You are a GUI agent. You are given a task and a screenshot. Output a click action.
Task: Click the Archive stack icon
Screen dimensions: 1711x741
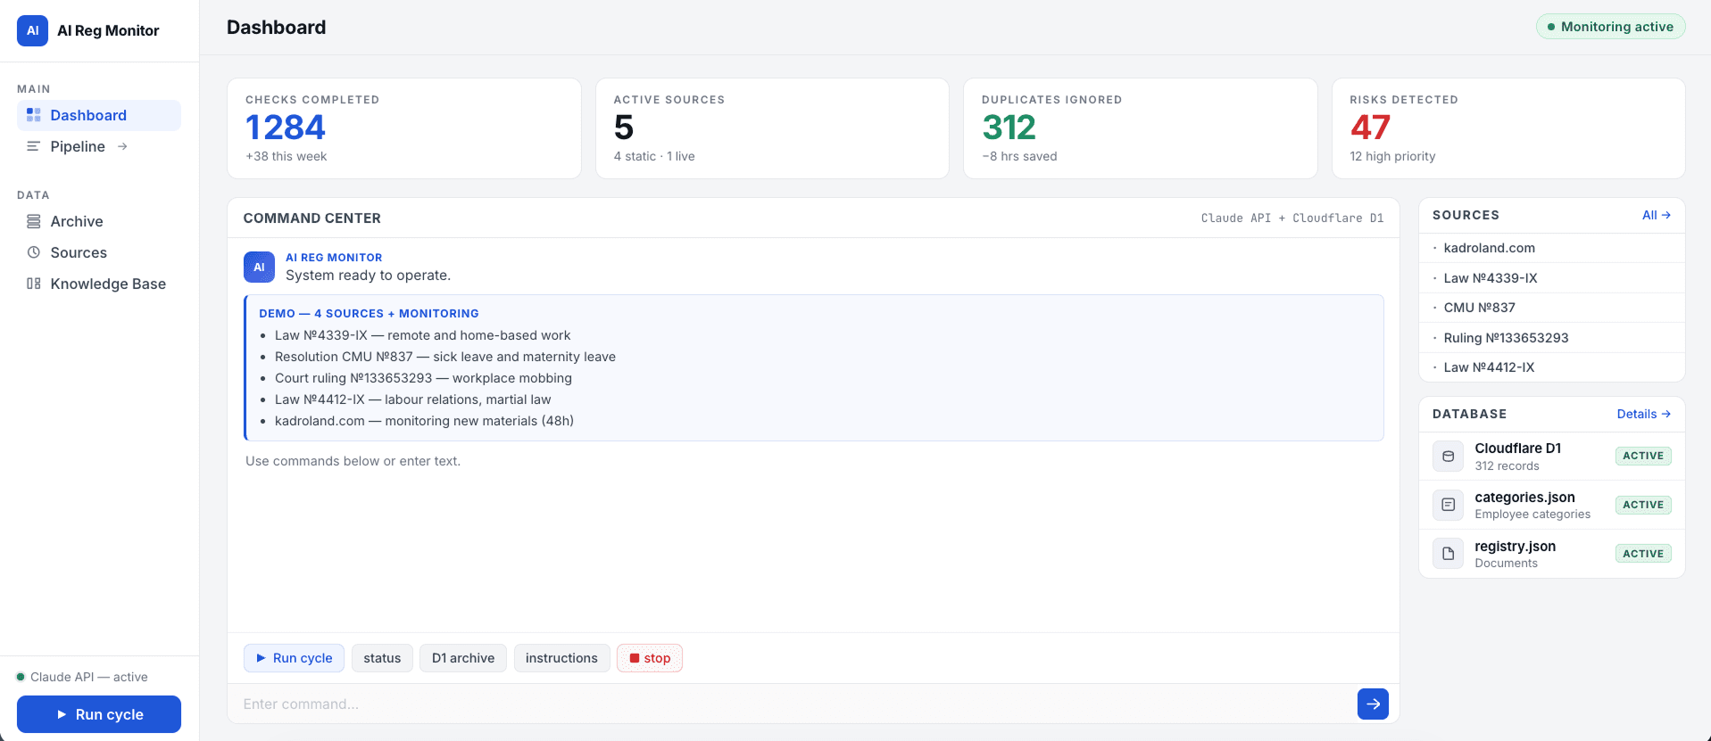click(x=34, y=221)
